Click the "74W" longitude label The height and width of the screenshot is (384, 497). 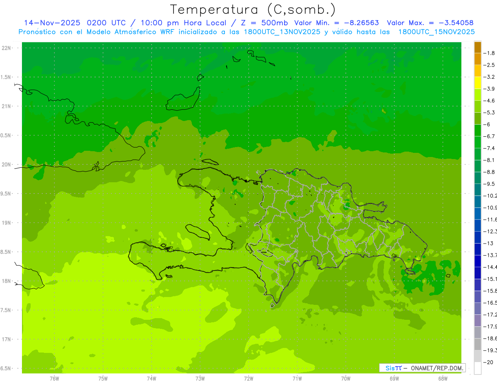tap(152, 379)
